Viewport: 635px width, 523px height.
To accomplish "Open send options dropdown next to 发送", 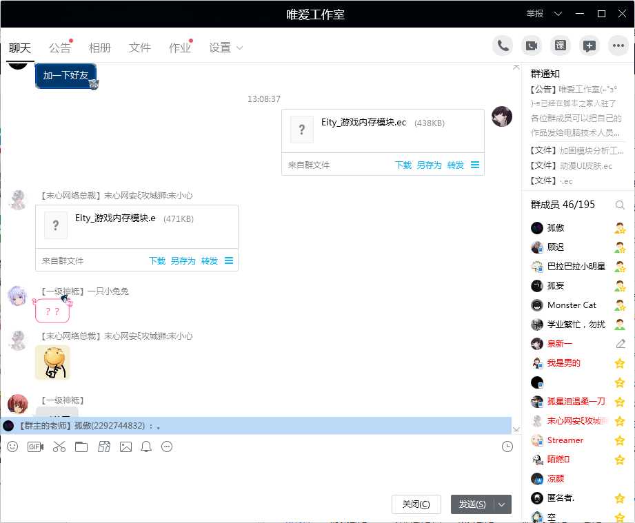I will (502, 504).
